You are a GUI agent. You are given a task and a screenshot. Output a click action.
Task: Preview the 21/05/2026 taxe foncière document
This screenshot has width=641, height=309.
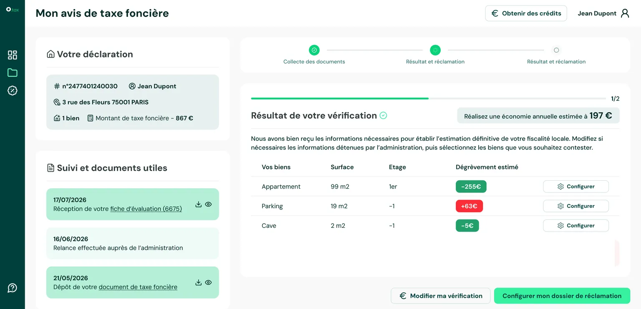pos(208,282)
